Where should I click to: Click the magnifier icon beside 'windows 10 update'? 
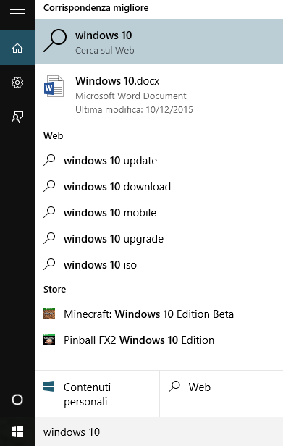click(x=49, y=160)
